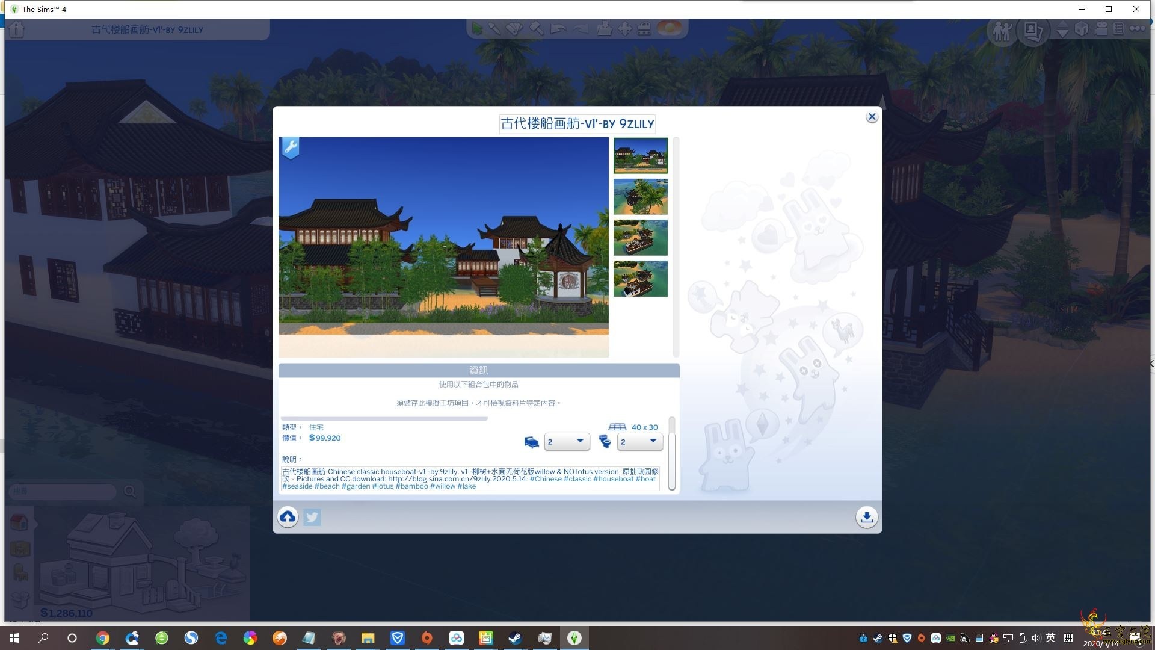Open the bedrooms count dropdown
This screenshot has width=1155, height=650.
[567, 441]
